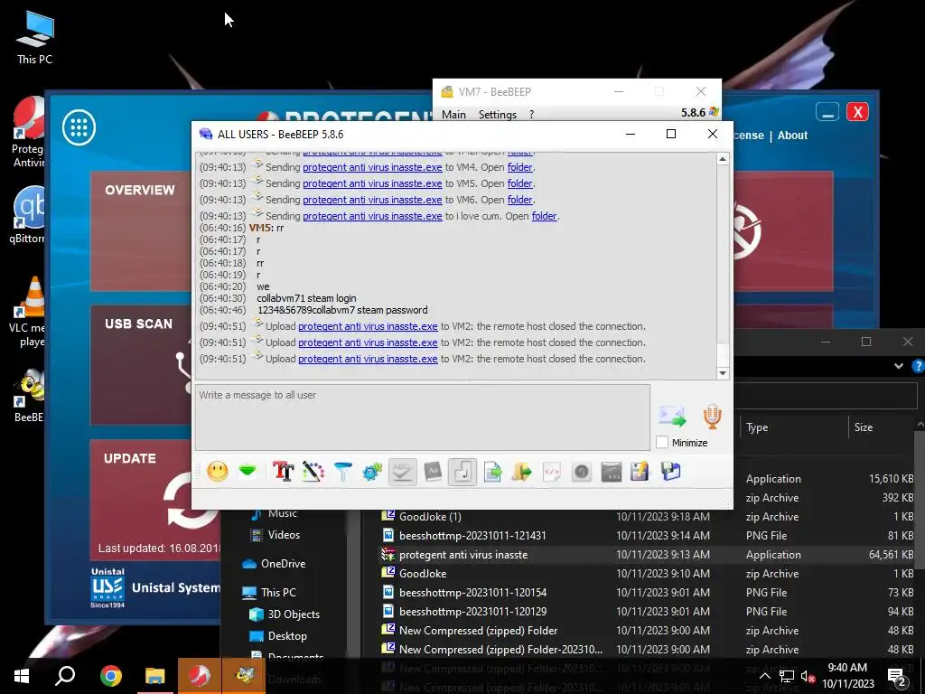This screenshot has width=925, height=694.
Task: Select qBittorrent desktop icon
Action: pos(27,215)
